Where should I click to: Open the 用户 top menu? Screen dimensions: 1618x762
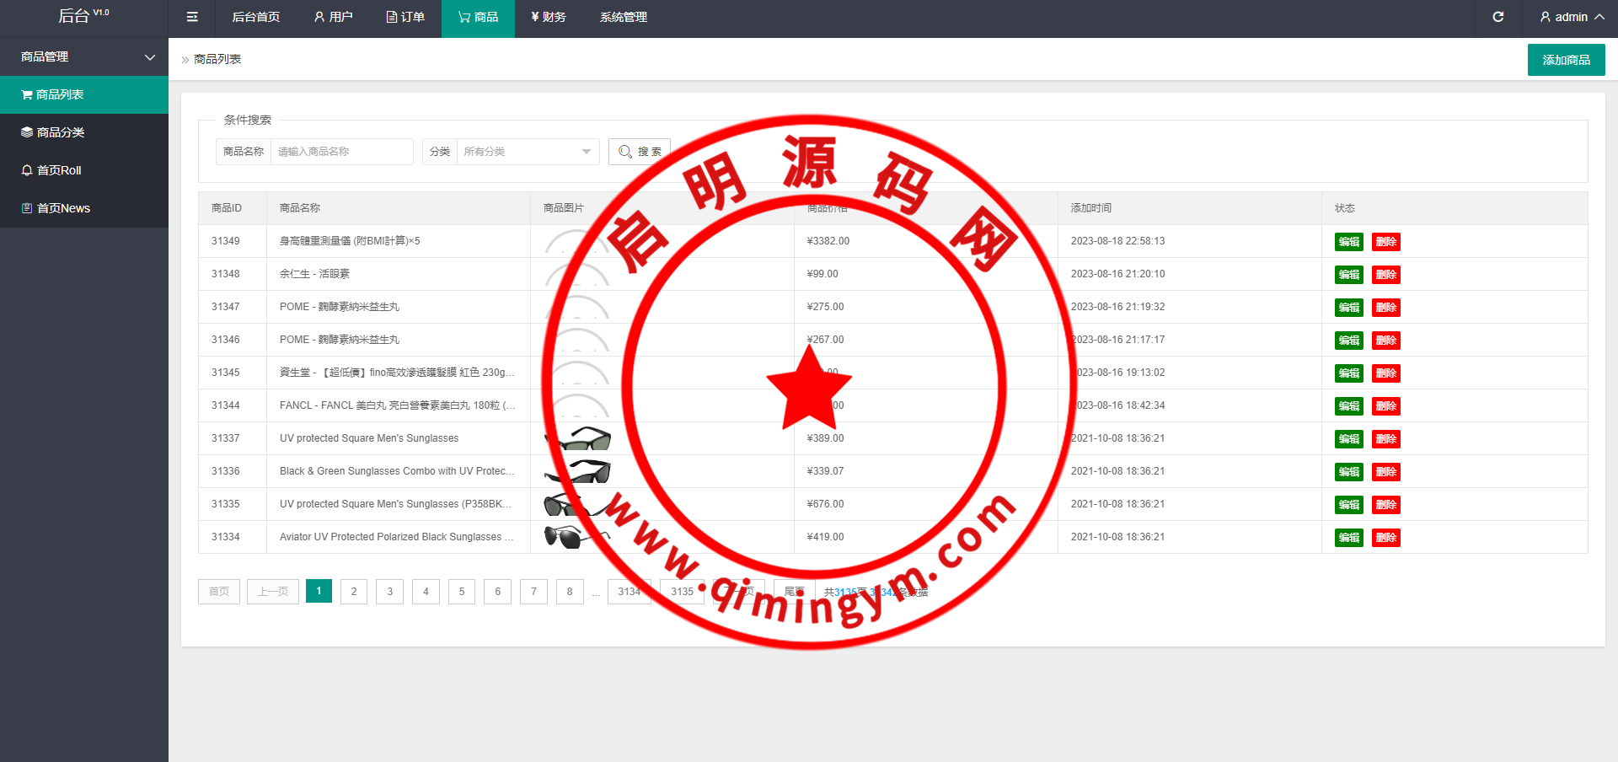(333, 17)
